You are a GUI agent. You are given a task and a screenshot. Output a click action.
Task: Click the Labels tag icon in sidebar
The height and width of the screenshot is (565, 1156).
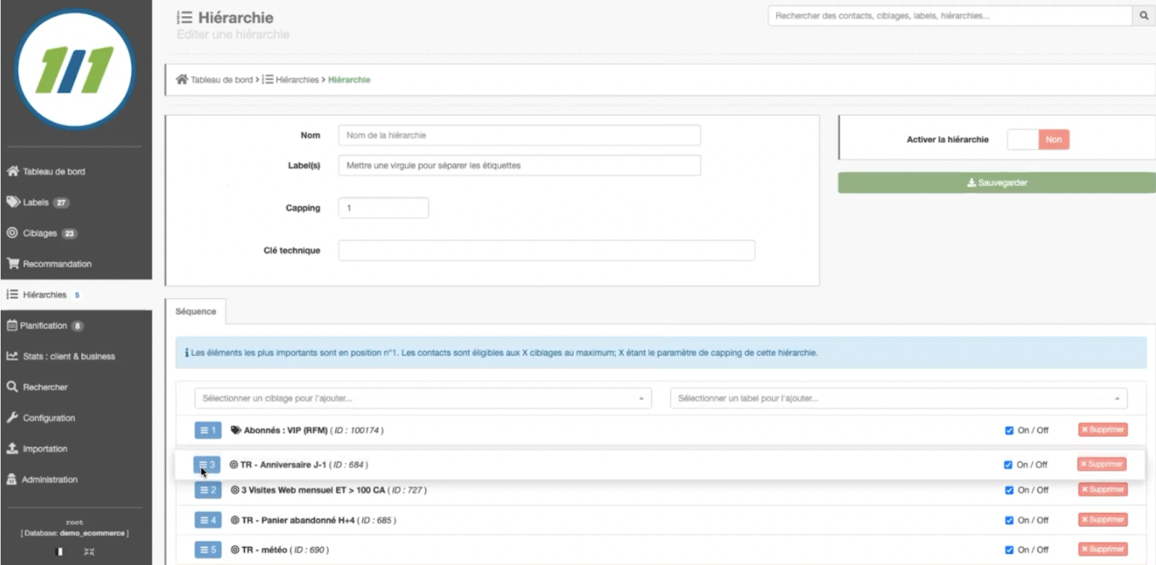(13, 202)
